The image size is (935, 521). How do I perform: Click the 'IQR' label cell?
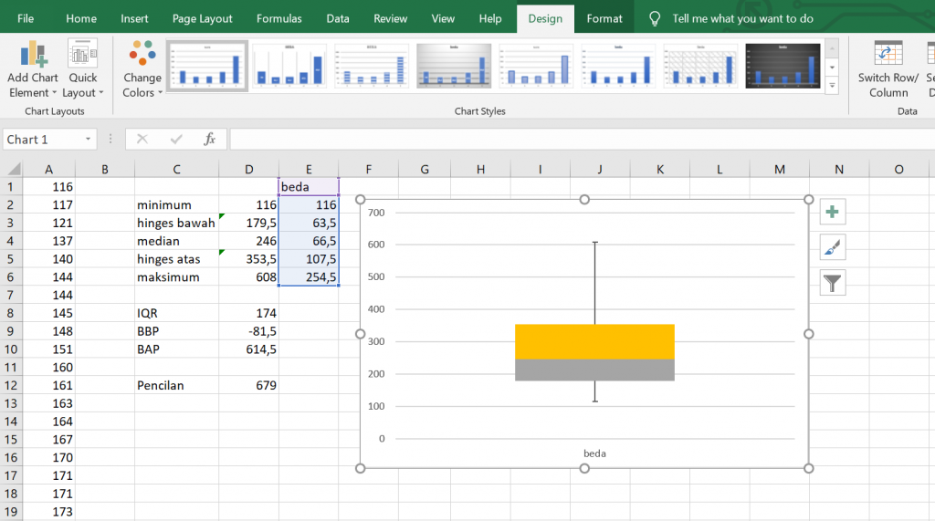176,313
